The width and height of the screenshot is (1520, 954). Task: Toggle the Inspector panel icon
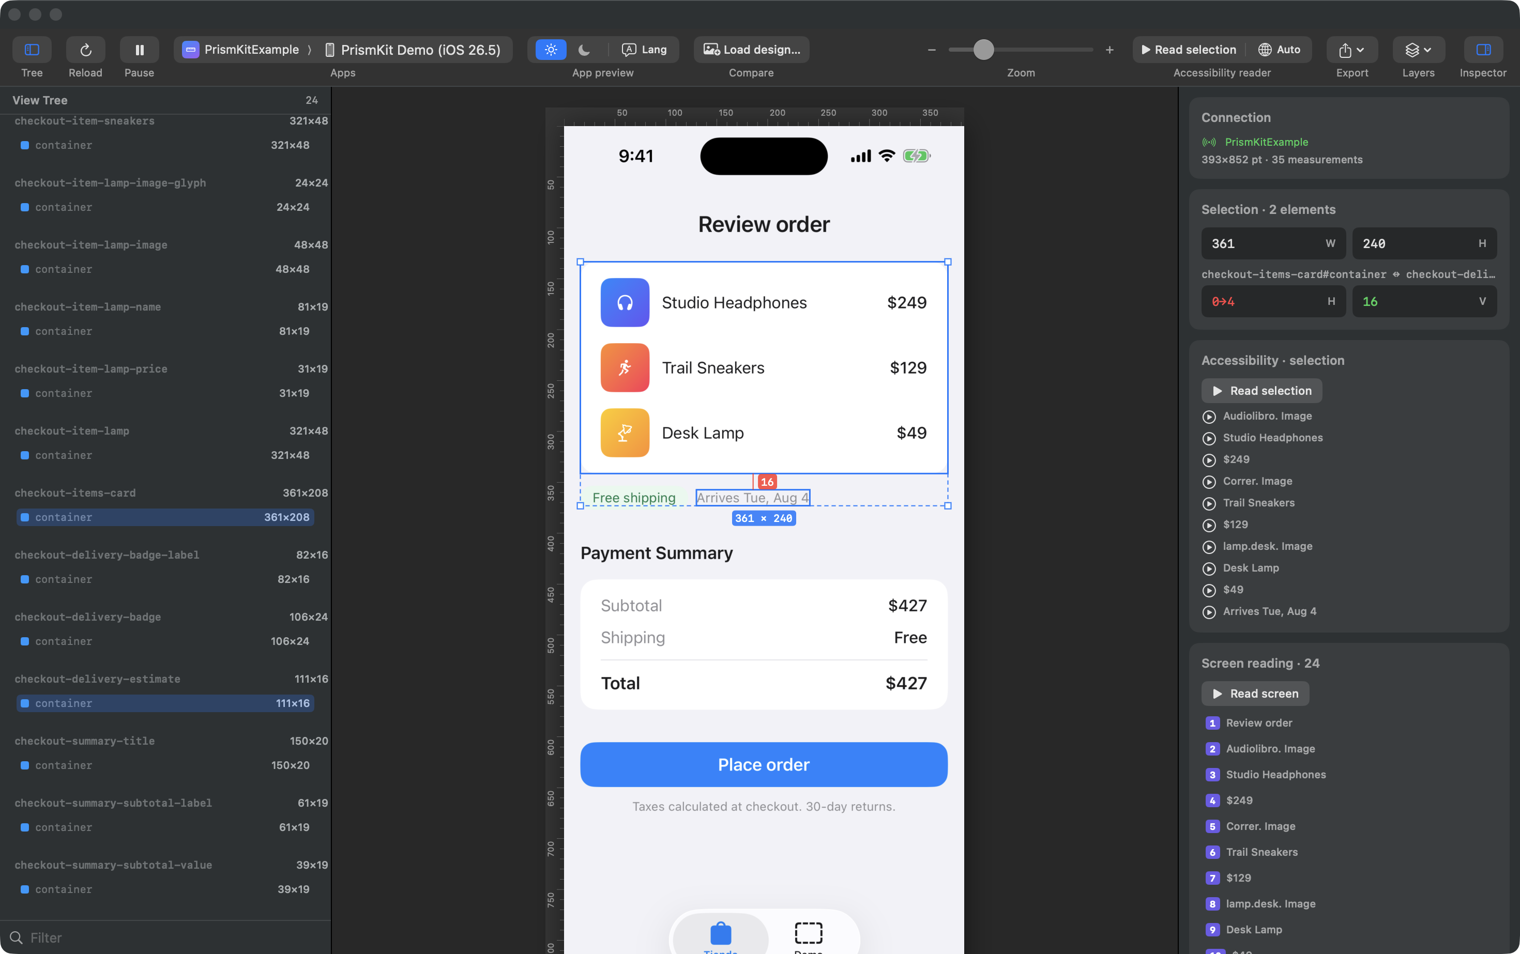[x=1483, y=49]
